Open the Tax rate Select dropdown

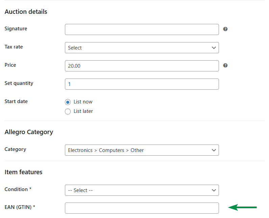(142, 48)
